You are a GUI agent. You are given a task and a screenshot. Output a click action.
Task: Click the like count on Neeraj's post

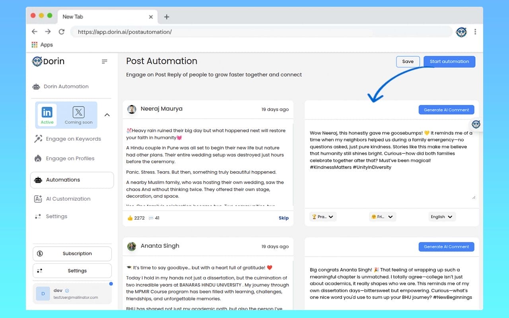point(136,218)
